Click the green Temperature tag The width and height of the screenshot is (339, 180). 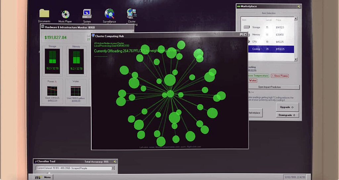pos(258,76)
